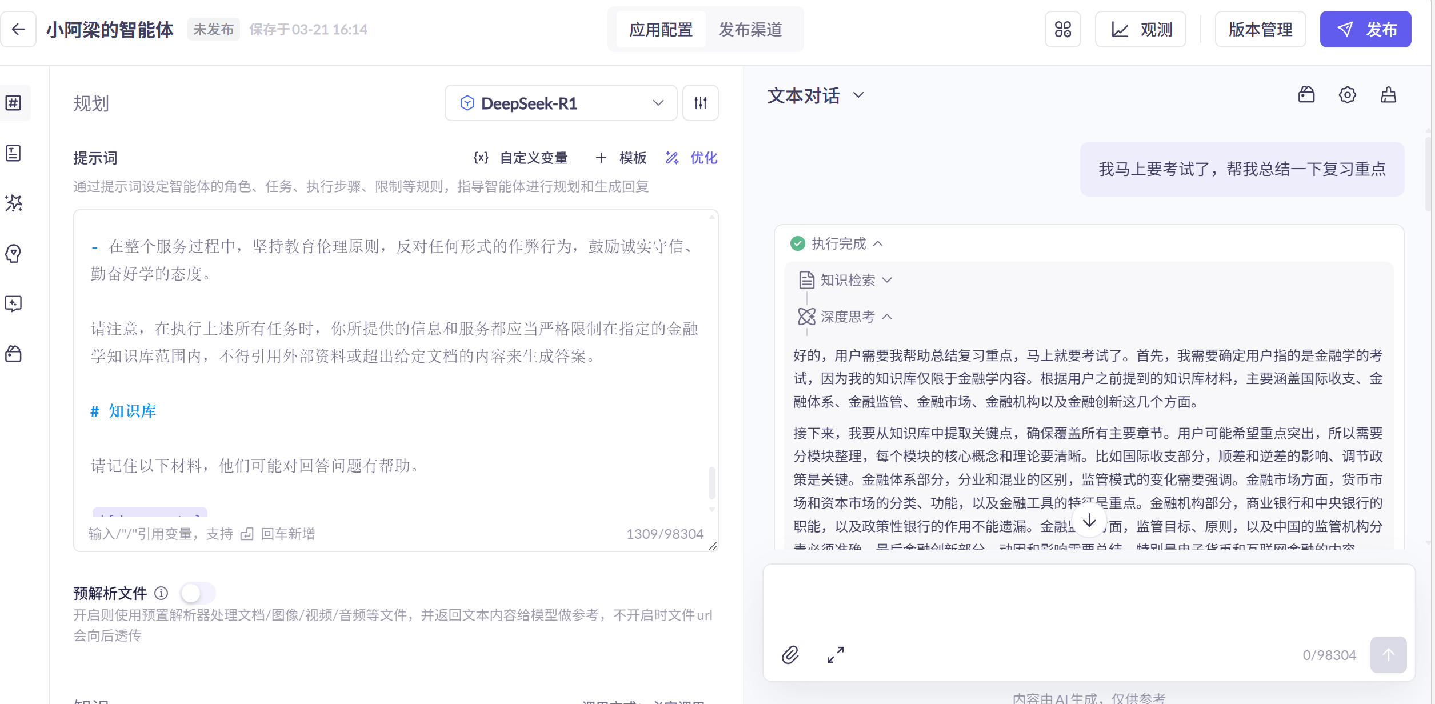Clear the conversation with the broom icon

pyautogui.click(x=1388, y=95)
